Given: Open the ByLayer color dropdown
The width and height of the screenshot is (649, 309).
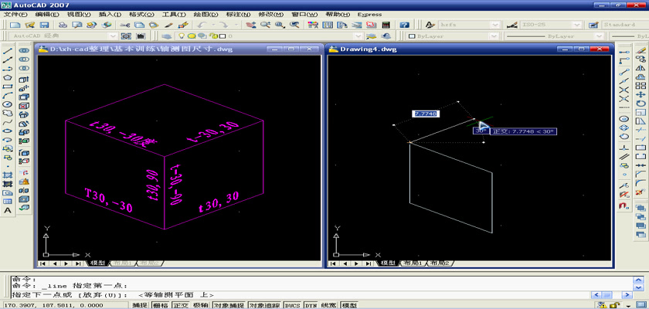Looking at the screenshot, I should coord(494,36).
